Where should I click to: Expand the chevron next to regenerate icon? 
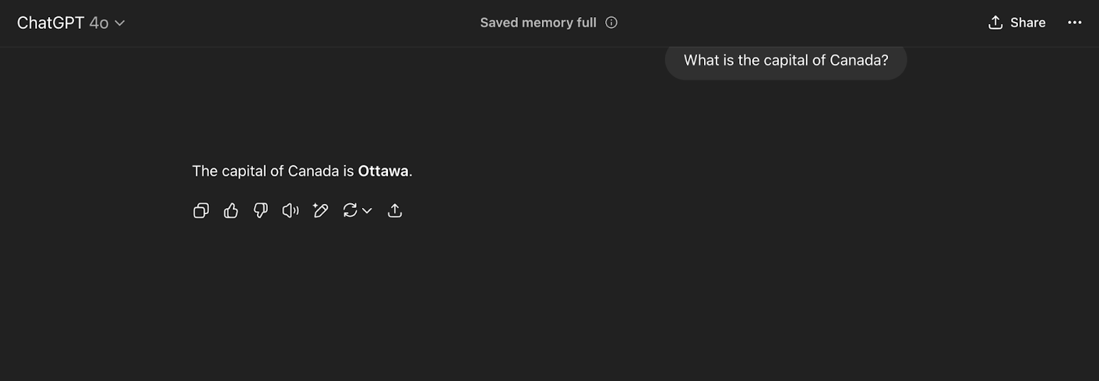click(x=367, y=211)
